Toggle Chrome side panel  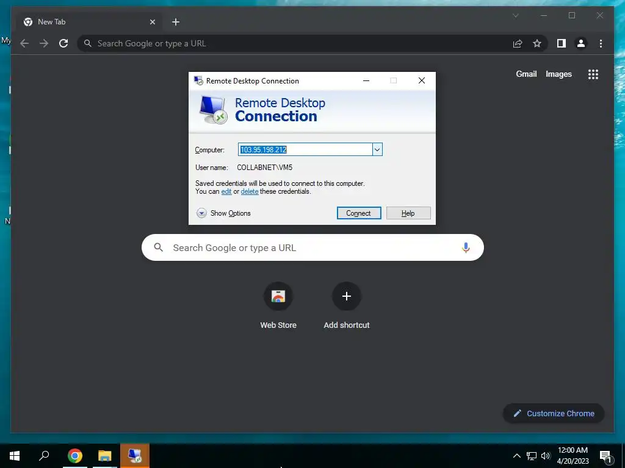(562, 43)
